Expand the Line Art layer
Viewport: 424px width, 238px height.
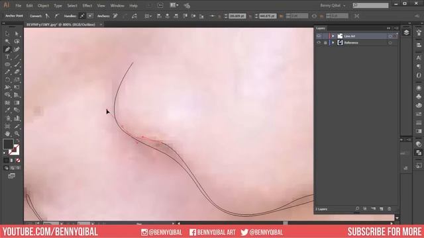tap(333, 36)
